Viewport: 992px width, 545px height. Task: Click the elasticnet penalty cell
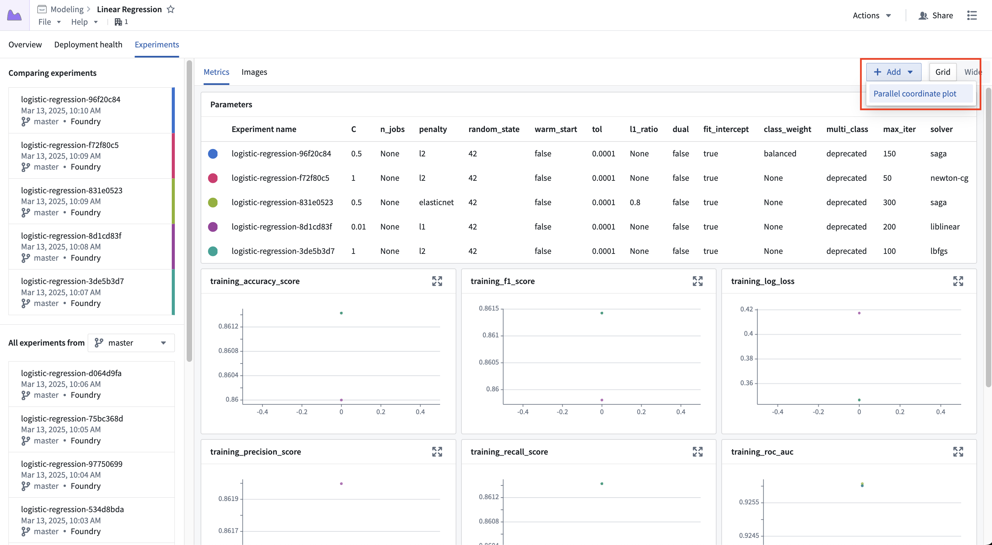click(x=436, y=202)
